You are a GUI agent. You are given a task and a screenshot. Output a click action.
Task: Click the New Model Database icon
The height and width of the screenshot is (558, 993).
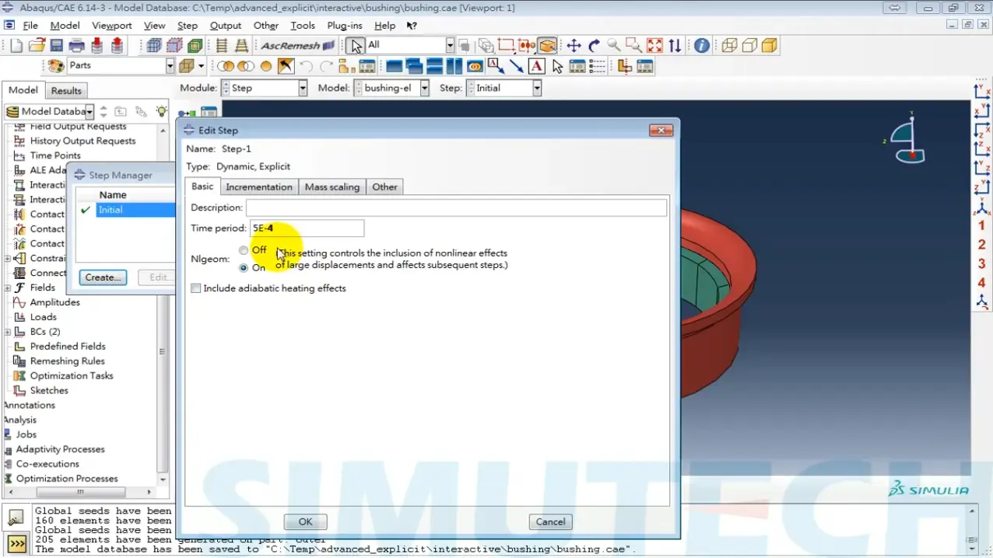click(x=16, y=46)
